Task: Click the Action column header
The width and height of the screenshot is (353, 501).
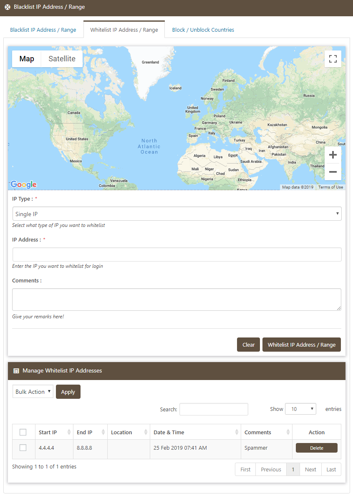Action: [317, 432]
